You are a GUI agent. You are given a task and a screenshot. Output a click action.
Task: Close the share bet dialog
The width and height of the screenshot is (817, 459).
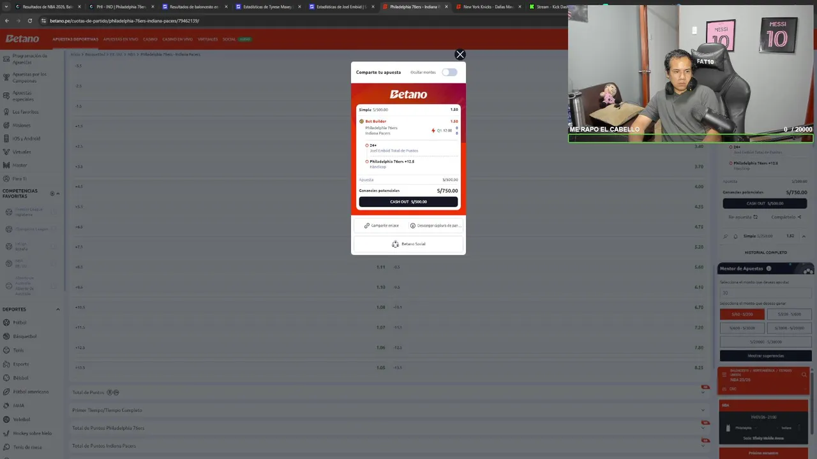tap(460, 55)
